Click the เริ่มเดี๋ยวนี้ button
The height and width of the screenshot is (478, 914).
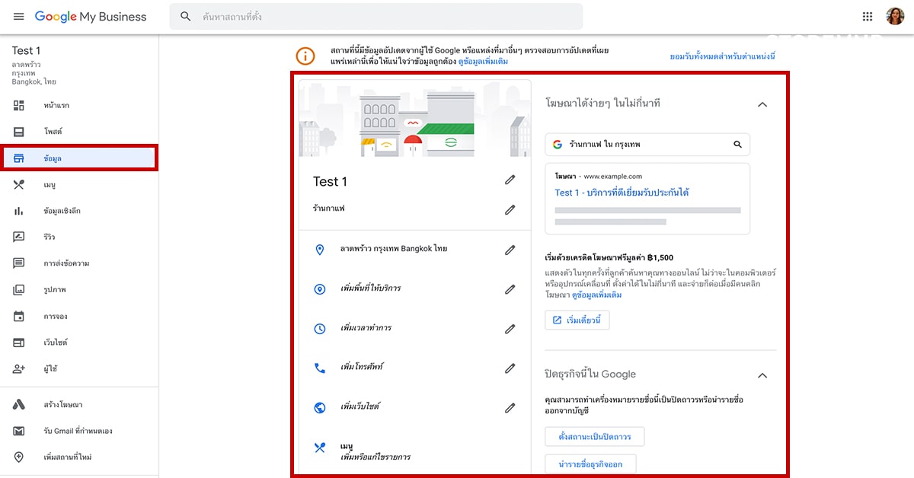click(577, 320)
